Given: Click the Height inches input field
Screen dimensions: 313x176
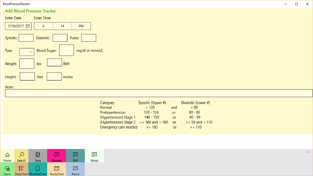Looking at the screenshot, I should [x=54, y=77].
